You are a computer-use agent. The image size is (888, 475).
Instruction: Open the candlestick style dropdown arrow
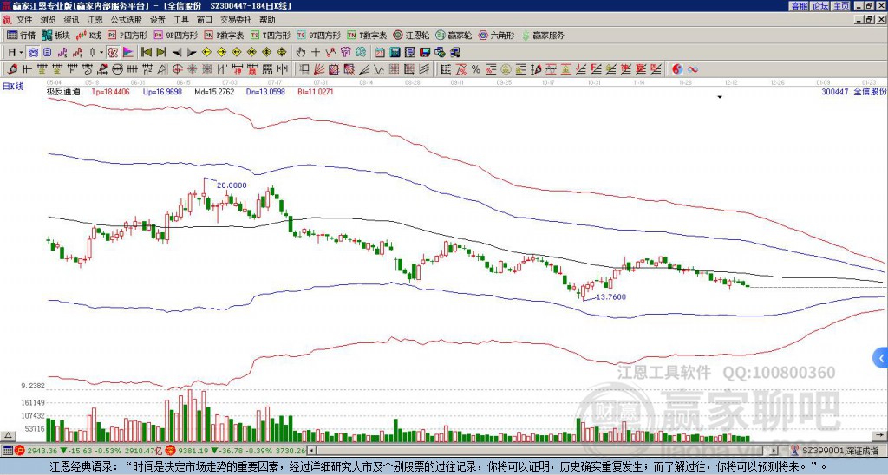click(x=101, y=53)
